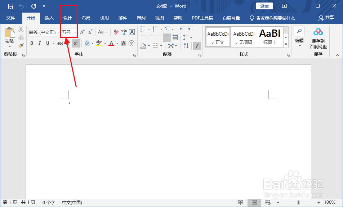343x207 pixels.
Task: Open the phonetic guide (wén) tool
Action: 124,32
